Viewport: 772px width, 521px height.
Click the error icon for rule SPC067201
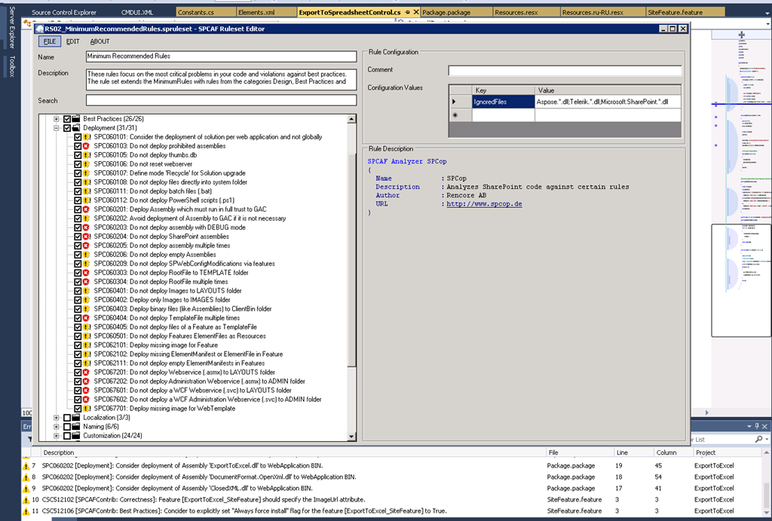[87, 372]
